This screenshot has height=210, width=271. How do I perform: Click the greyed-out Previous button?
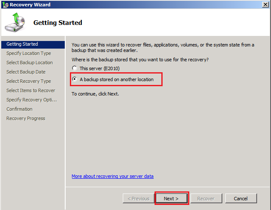(138, 199)
